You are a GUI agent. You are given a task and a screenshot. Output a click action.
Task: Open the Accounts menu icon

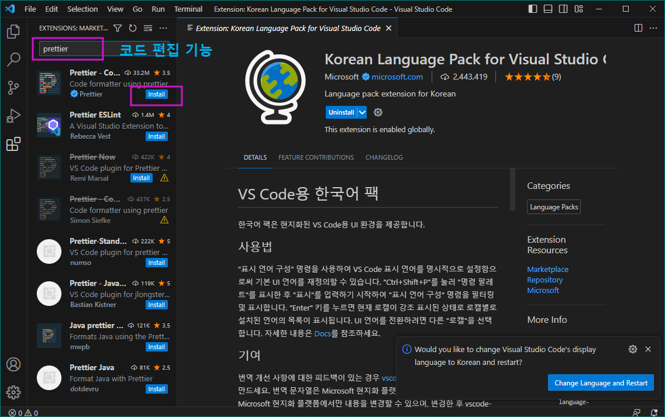click(x=13, y=364)
